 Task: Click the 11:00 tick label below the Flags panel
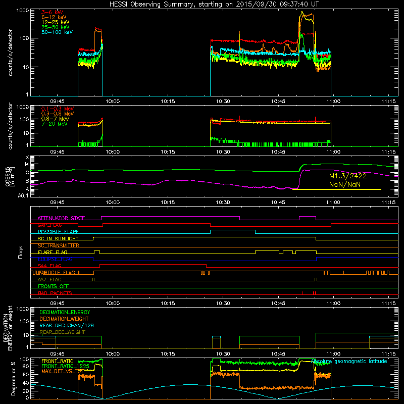coord(333,304)
